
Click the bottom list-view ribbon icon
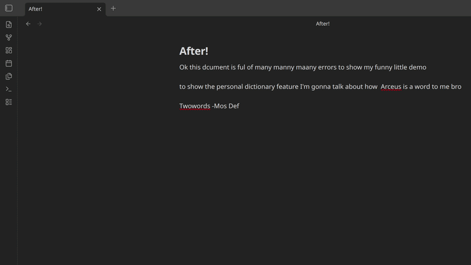coord(9,102)
